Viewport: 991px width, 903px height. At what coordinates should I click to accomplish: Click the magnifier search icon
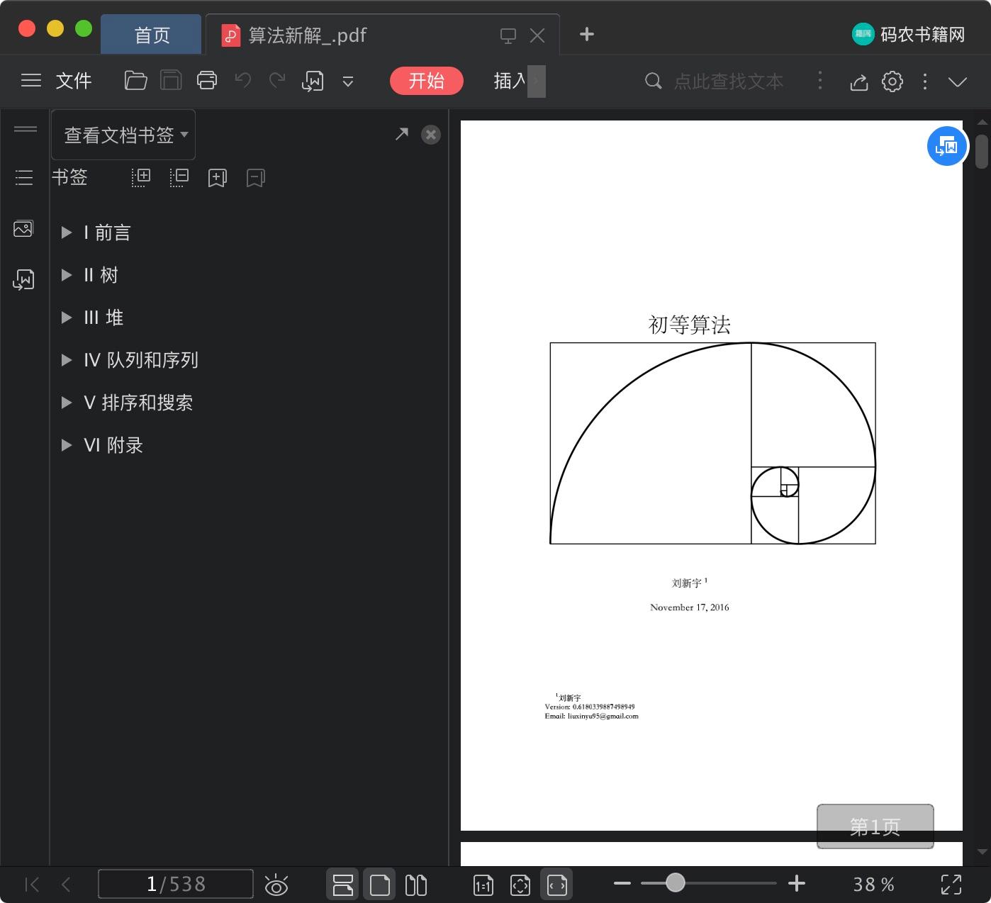pyautogui.click(x=653, y=82)
